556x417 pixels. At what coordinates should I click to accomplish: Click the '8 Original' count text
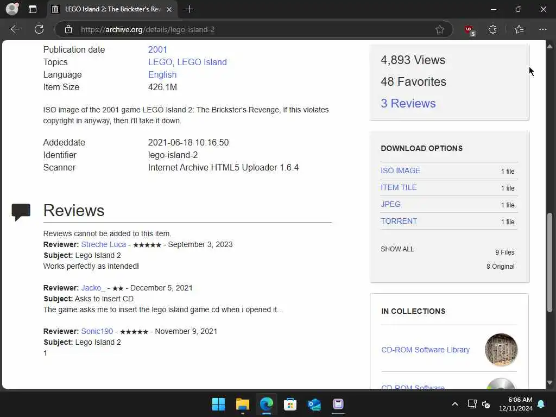tap(500, 266)
